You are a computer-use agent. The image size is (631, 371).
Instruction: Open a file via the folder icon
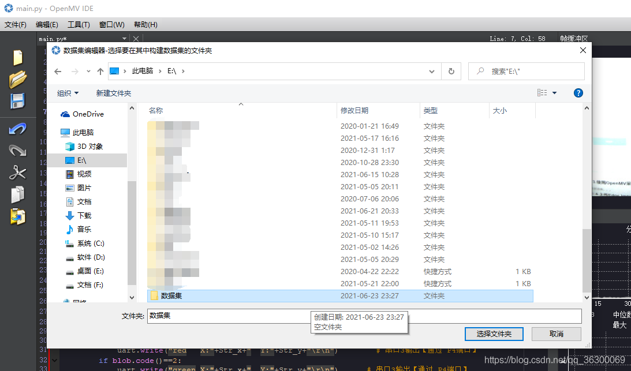coord(17,79)
